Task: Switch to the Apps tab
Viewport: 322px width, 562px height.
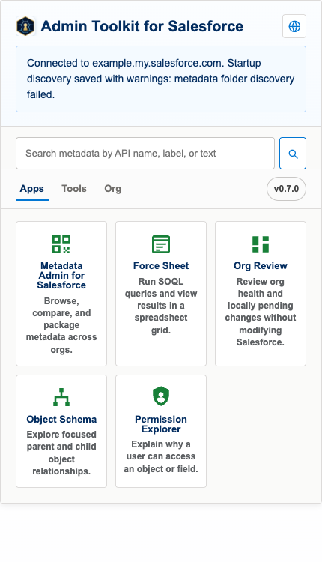Action: click(x=32, y=189)
